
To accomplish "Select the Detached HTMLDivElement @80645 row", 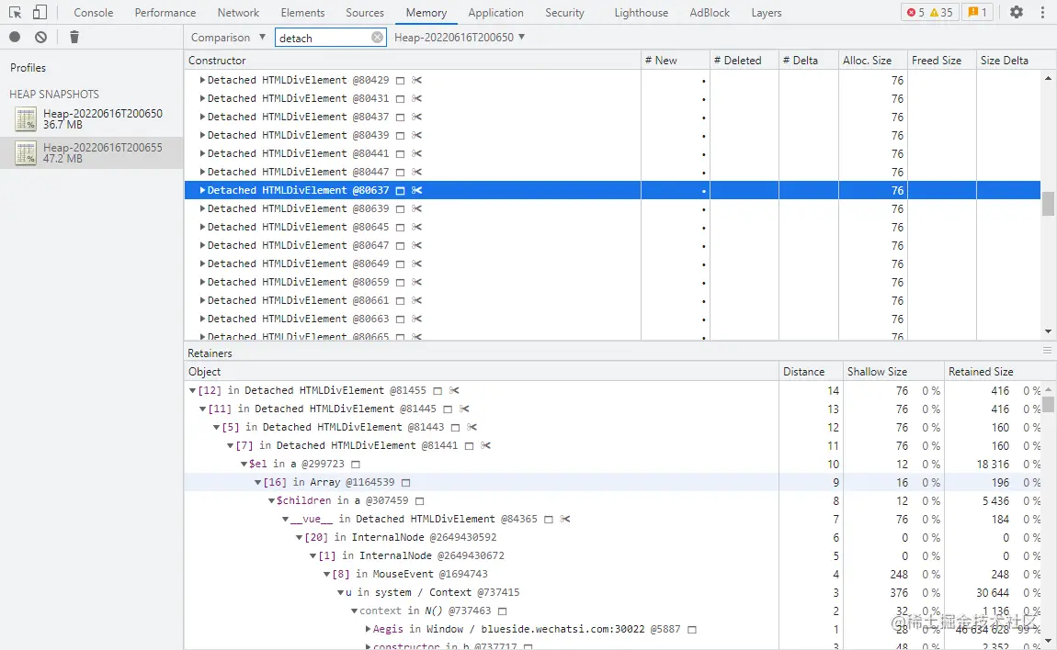I will pyautogui.click(x=612, y=228).
